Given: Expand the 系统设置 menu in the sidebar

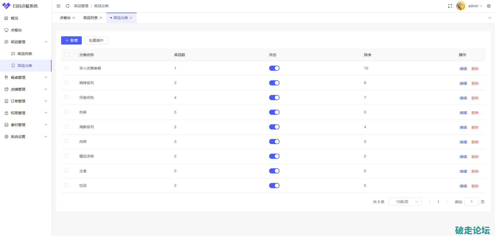Looking at the screenshot, I should click(26, 137).
